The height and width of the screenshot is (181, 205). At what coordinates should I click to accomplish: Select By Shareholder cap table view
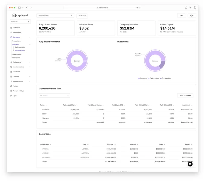coord(20,47)
